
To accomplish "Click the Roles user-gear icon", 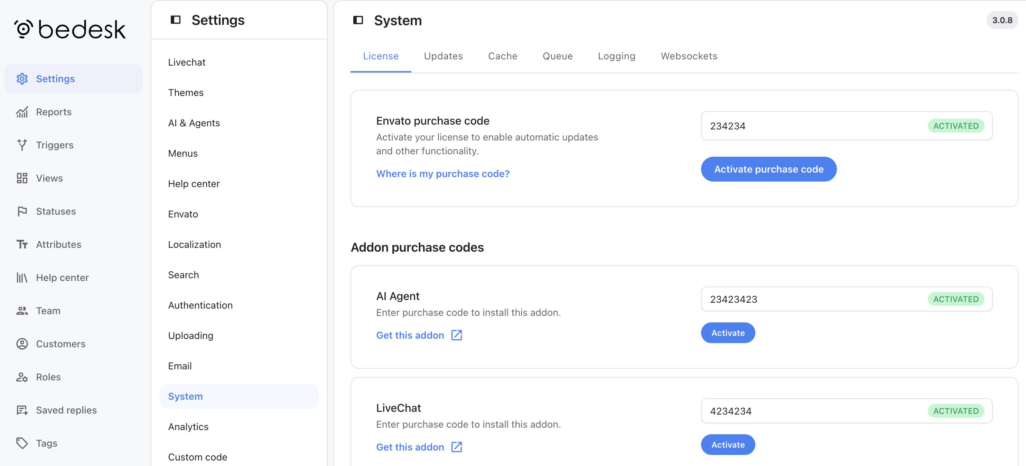I will click(22, 377).
